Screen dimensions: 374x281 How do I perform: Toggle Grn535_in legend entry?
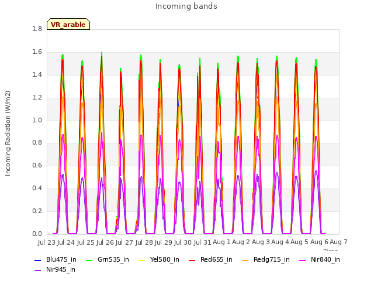[x=108, y=259]
